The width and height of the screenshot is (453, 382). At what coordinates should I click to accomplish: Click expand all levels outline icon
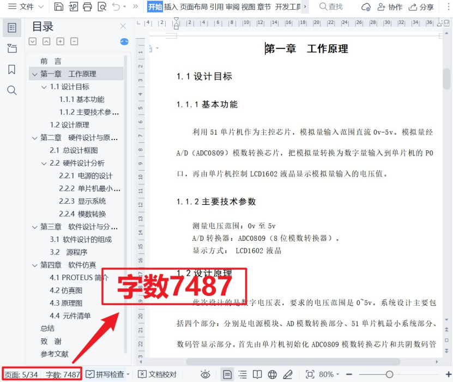33,41
